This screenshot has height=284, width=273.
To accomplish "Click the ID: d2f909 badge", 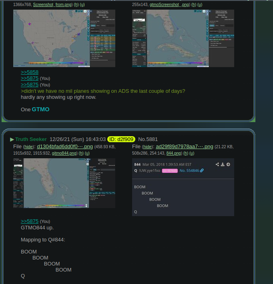I will (121, 139).
